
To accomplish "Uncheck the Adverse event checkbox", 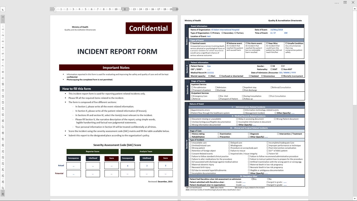I will (x=228, y=44).
